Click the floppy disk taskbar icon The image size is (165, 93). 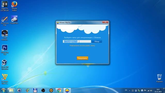[35, 90]
